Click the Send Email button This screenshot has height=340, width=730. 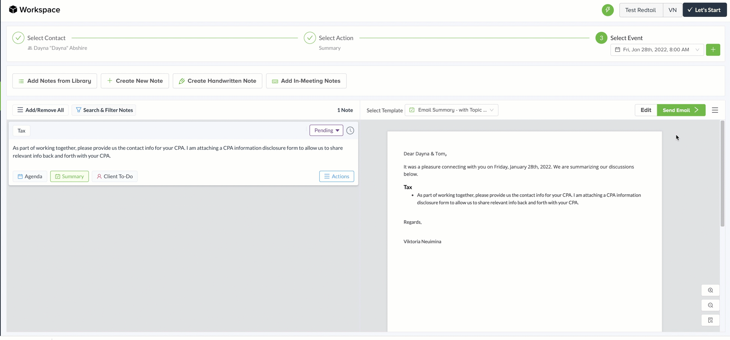tap(681, 110)
